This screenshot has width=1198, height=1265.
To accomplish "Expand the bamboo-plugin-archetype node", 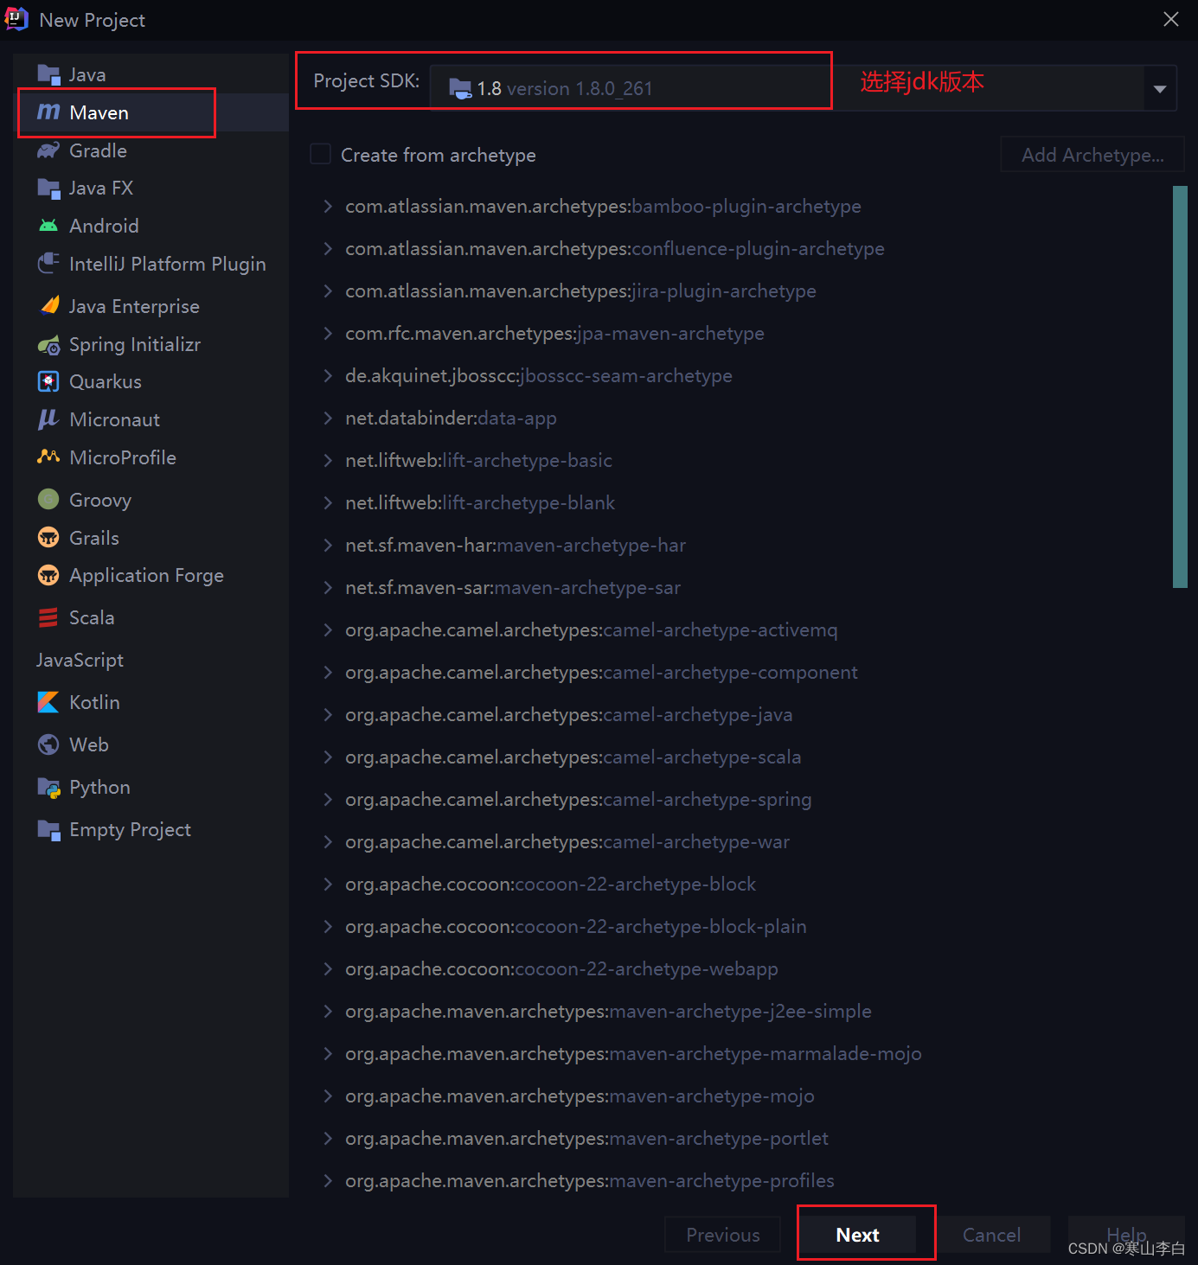I will 328,206.
